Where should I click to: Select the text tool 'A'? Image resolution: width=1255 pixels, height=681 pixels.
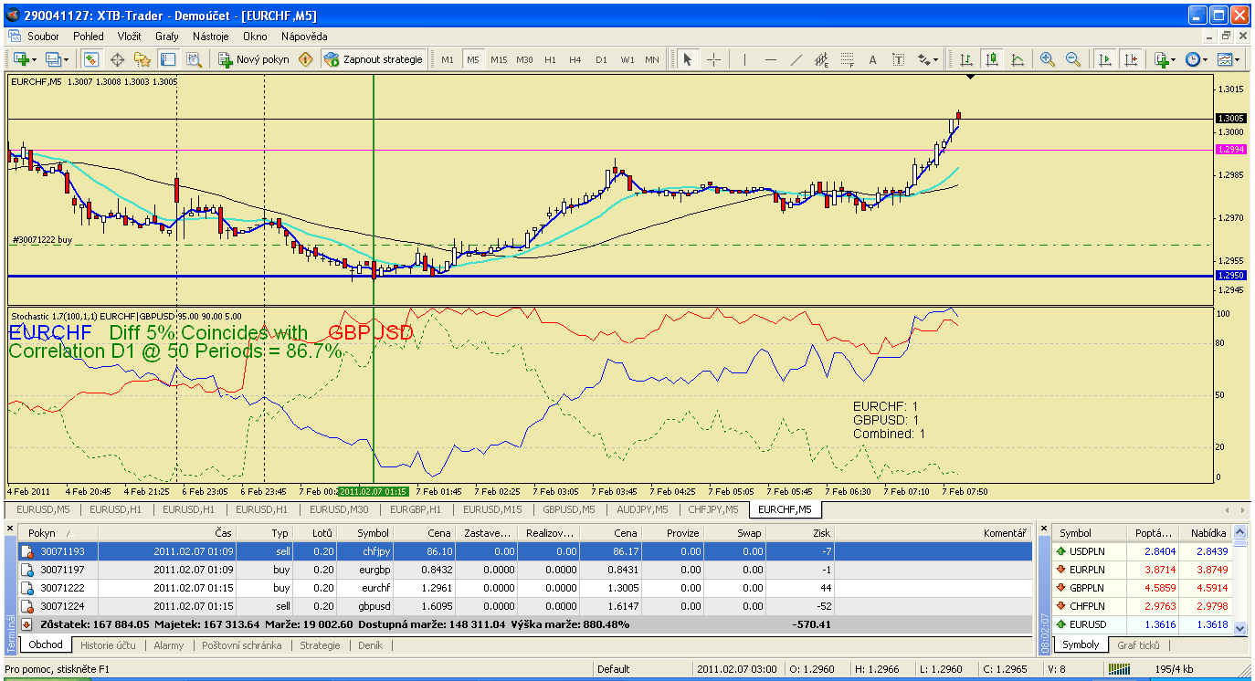tap(872, 59)
